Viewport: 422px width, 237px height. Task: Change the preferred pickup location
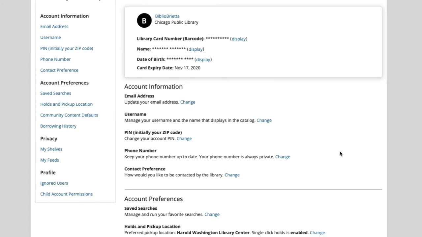[x=317, y=233]
